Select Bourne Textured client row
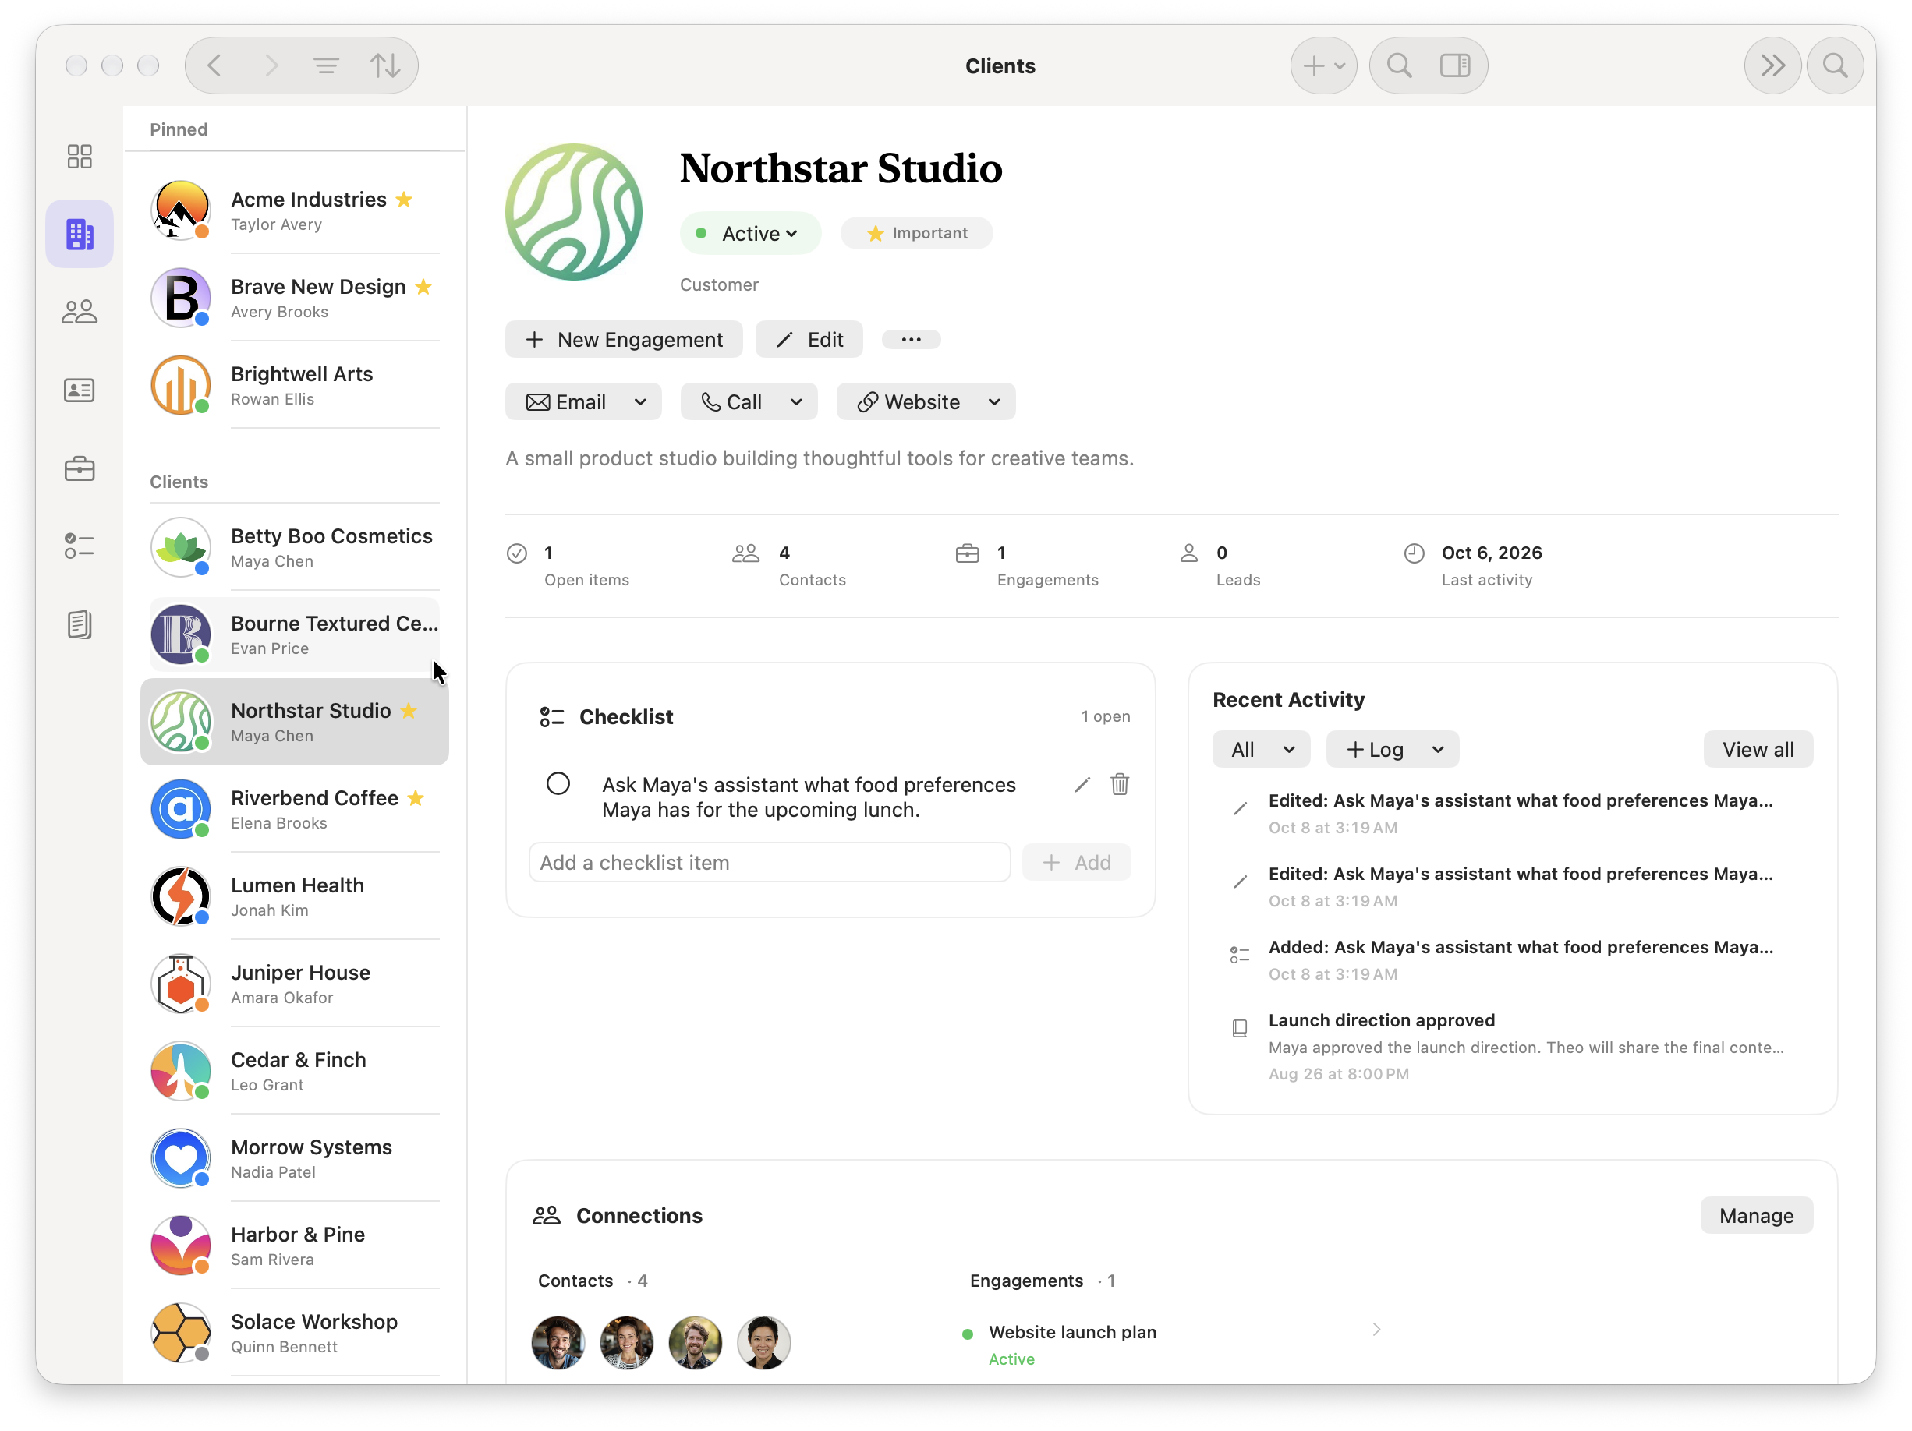This screenshot has height=1431, width=1912. tap(295, 634)
